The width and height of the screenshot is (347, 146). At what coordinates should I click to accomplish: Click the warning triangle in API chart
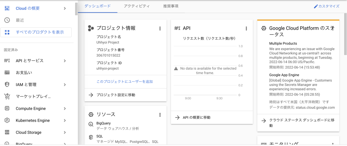(x=176, y=69)
